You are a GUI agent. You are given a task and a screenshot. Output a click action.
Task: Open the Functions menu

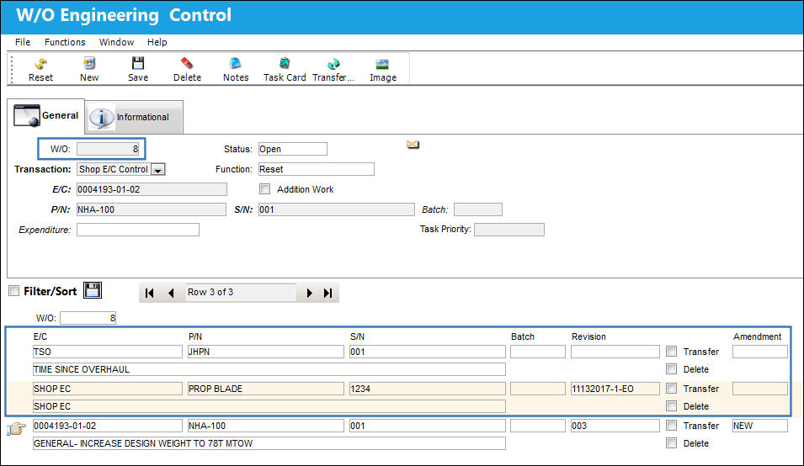[x=65, y=42]
